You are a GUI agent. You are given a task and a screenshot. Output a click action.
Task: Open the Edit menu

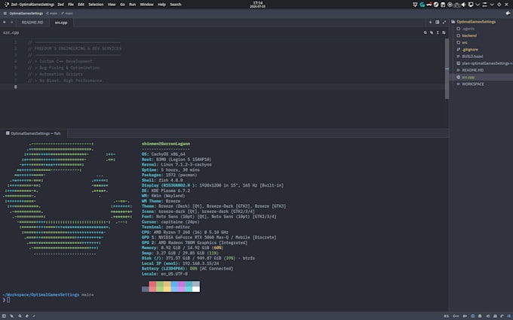click(x=81, y=5)
